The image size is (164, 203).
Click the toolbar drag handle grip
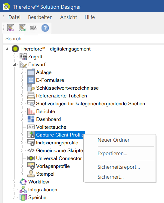[x=4, y=28]
